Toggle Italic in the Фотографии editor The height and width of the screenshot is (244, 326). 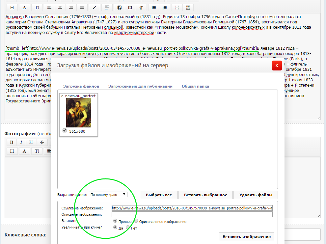pos(21,142)
